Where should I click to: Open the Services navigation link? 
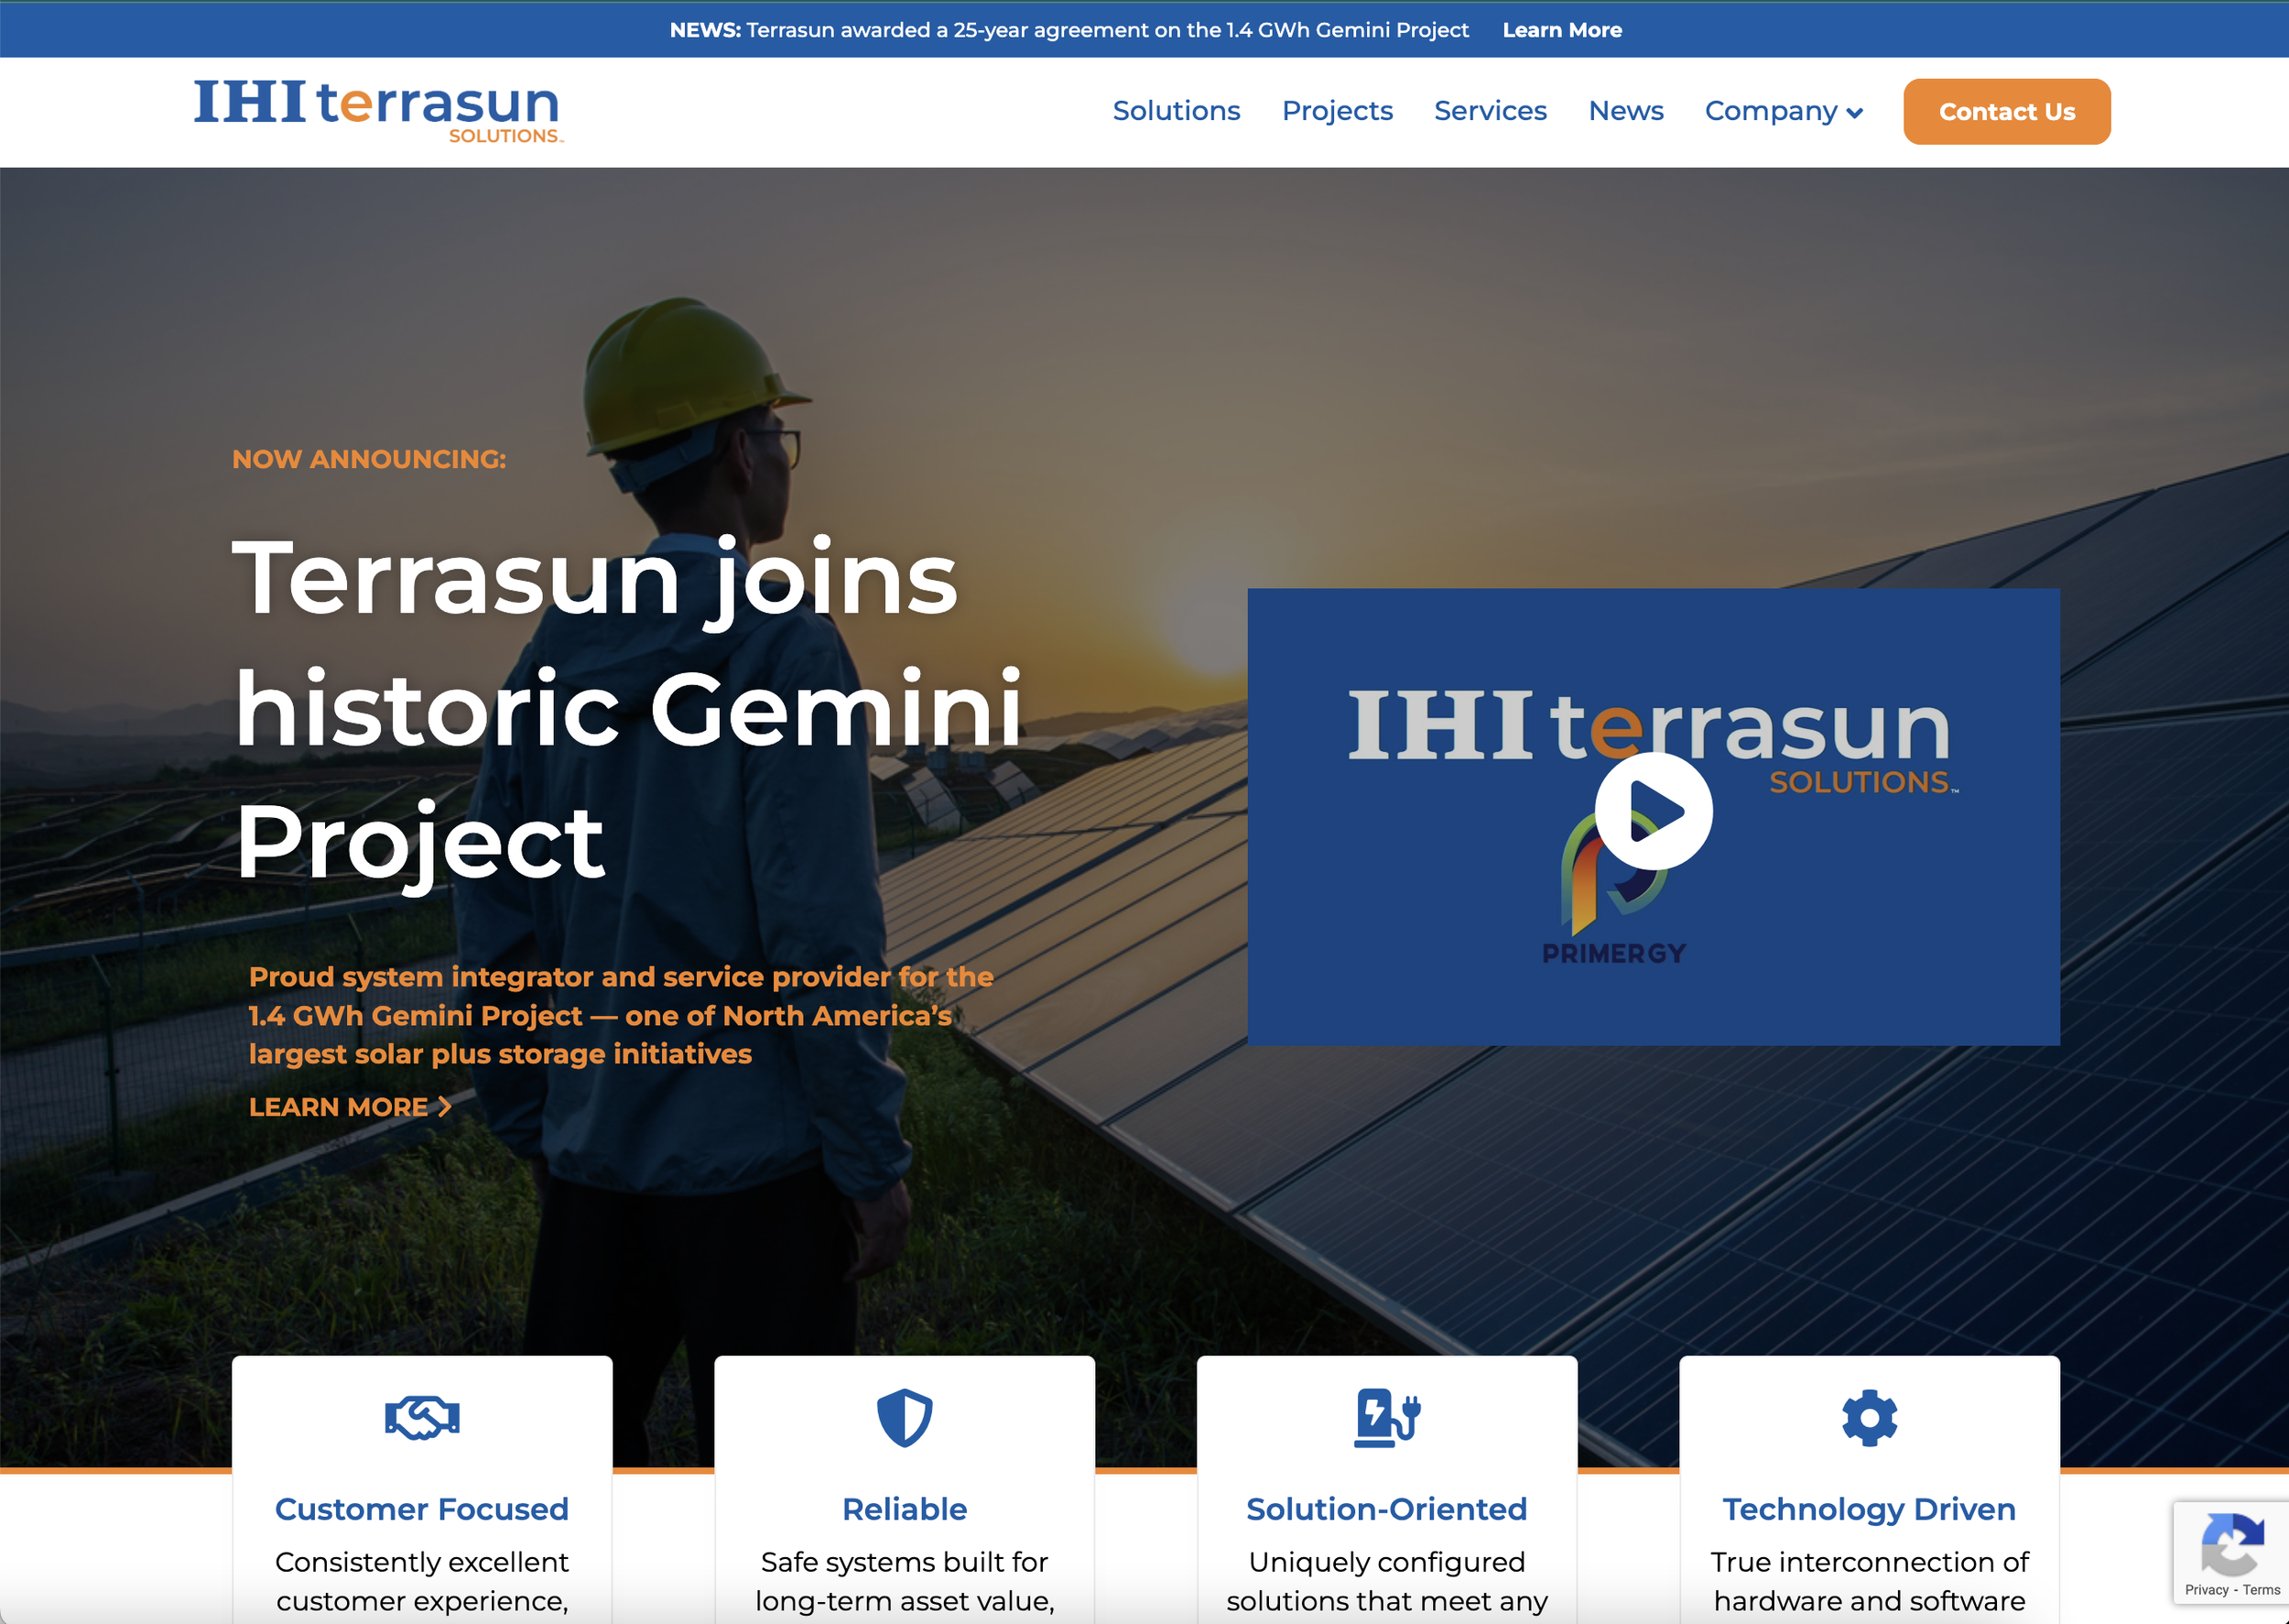click(x=1490, y=111)
